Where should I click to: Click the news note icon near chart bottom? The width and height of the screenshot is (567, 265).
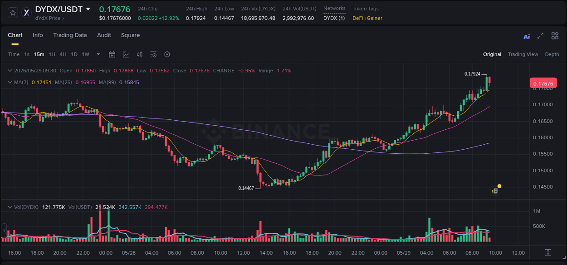(495, 191)
